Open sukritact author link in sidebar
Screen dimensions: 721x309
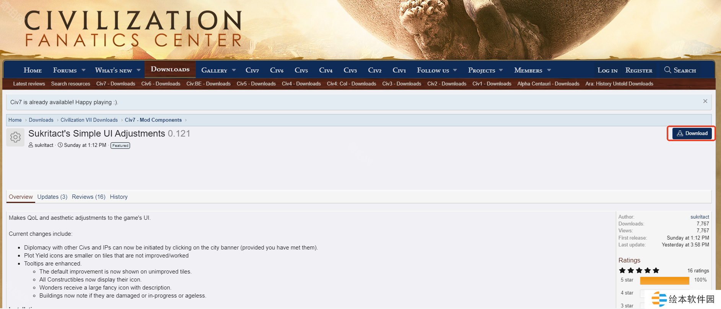click(x=700, y=217)
